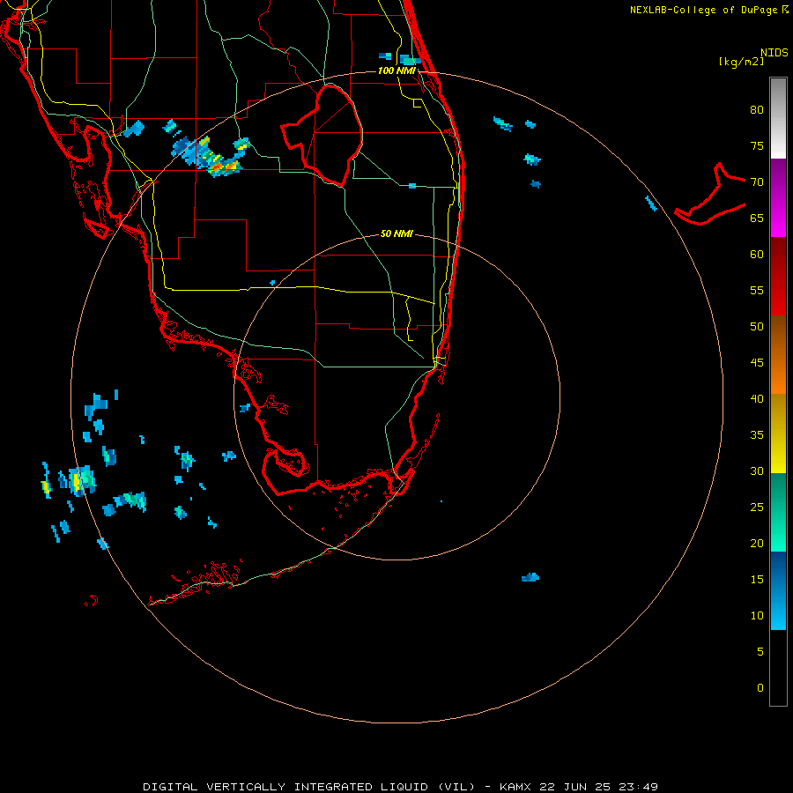Click the legend value 65
This screenshot has width=793, height=793.
757,219
